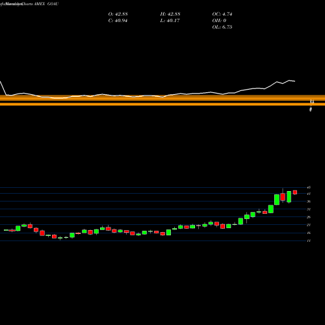
Task: Click the 26 price axis label
Action: pyautogui.click(x=309, y=217)
